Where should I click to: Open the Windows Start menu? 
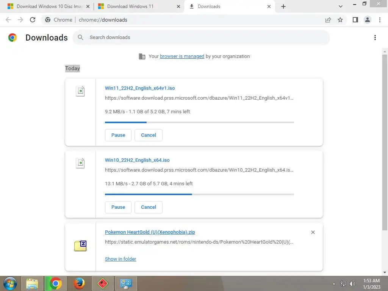click(x=10, y=283)
